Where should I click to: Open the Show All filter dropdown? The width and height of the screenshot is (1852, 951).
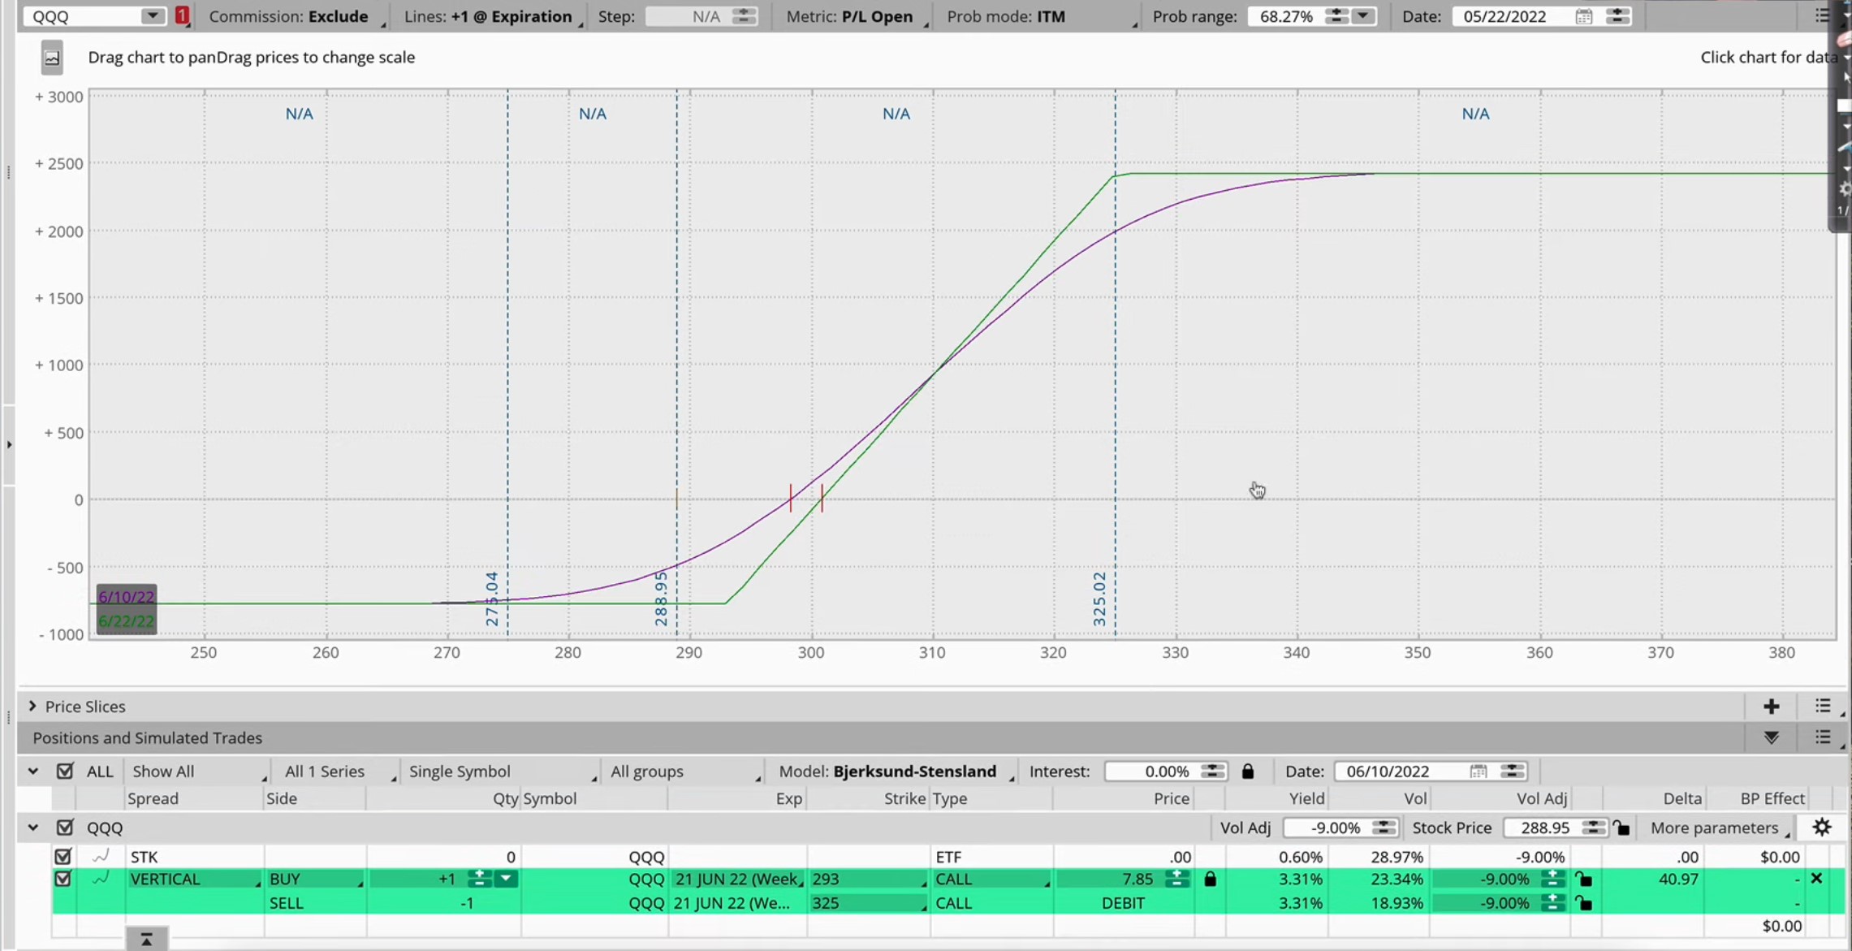(197, 772)
